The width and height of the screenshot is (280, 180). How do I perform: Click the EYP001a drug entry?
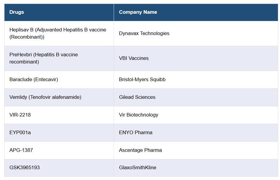coord(20,133)
